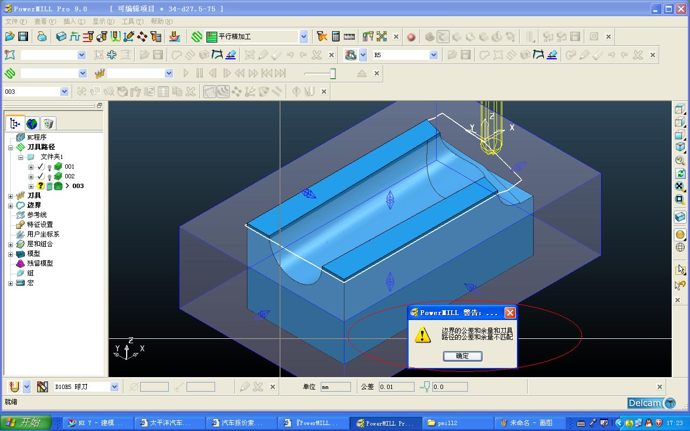Toggle light bulb visibility for toolpath 002

click(49, 177)
